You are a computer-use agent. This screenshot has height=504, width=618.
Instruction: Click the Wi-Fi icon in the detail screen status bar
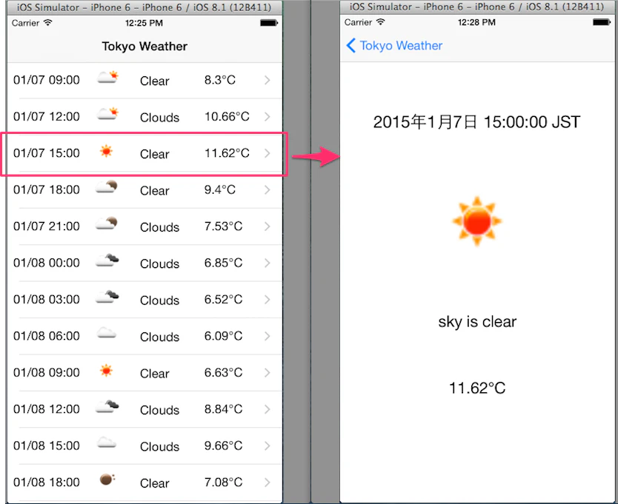[x=380, y=21]
